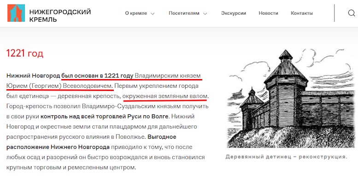
Task: Expand the chevron next to Посетителям
Action: tap(205, 14)
